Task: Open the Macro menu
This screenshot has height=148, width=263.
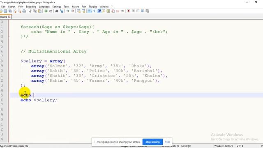Action: point(76,7)
